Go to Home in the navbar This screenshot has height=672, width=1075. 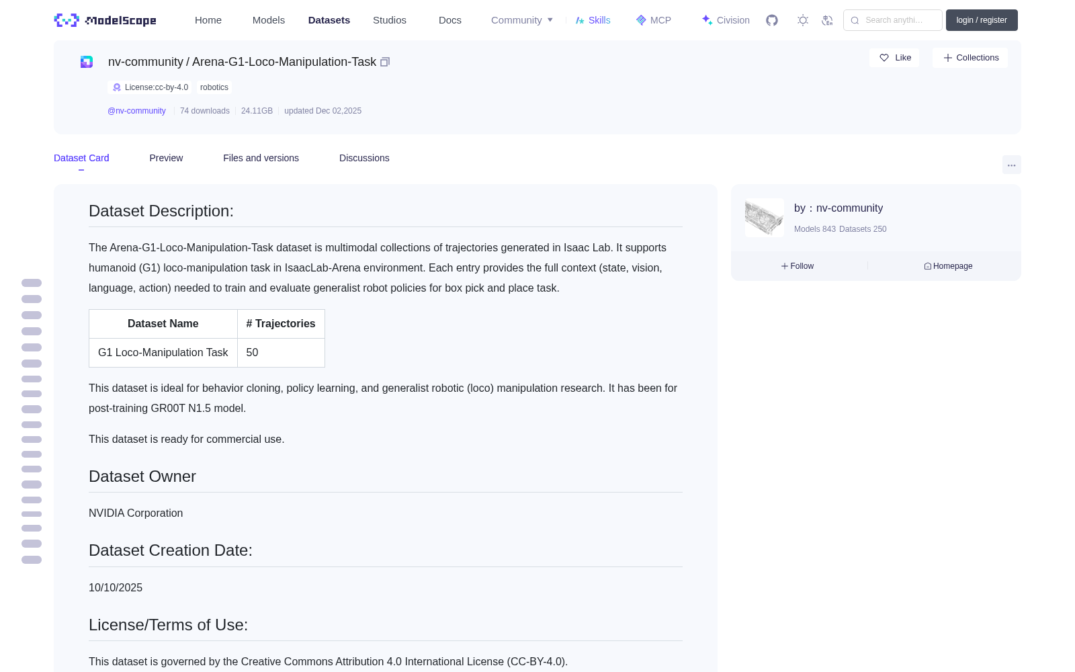click(208, 20)
